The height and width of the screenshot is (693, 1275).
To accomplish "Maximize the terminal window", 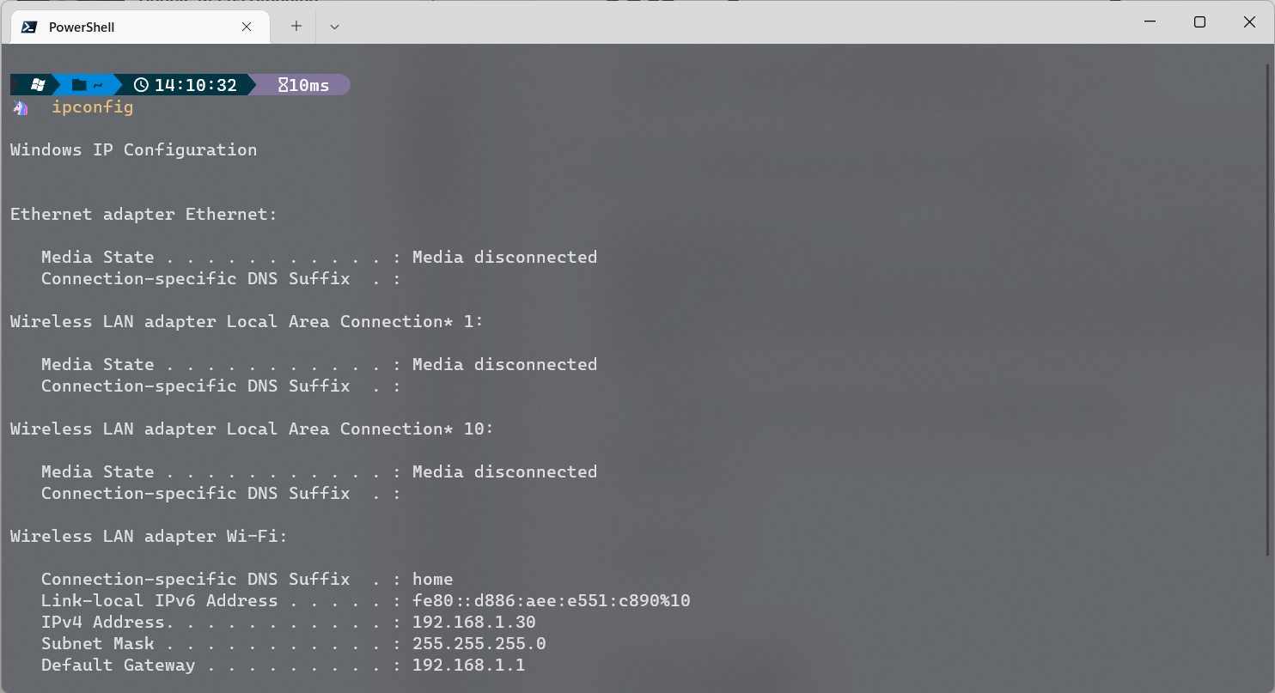I will 1199,22.
